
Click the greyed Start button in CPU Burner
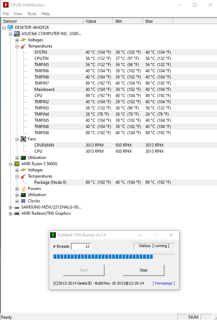[x=84, y=270]
